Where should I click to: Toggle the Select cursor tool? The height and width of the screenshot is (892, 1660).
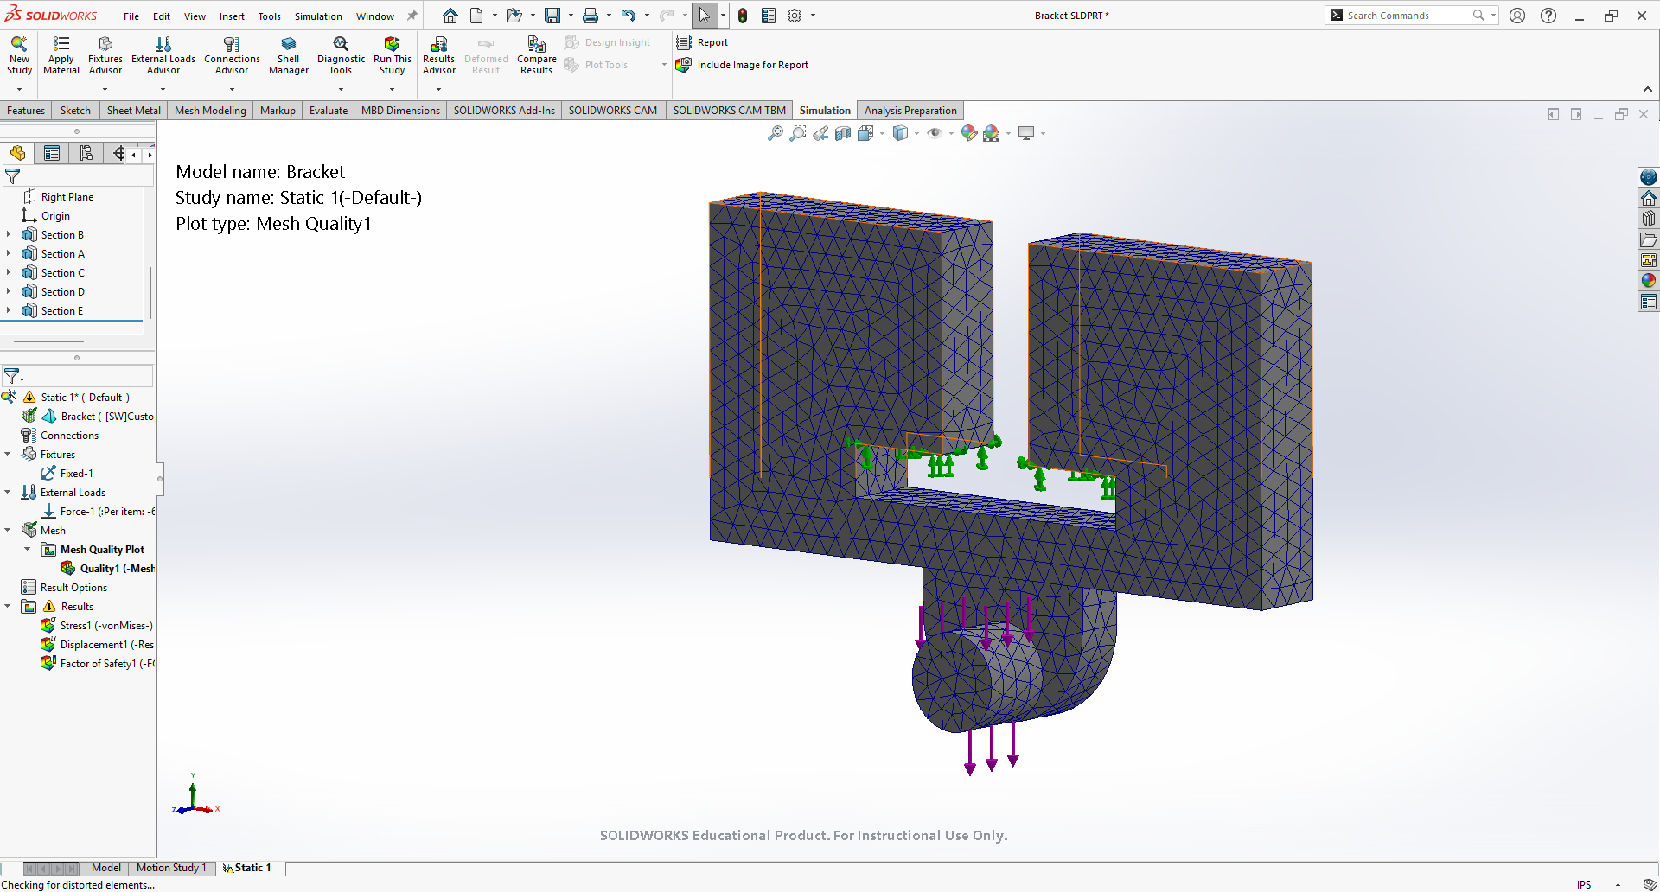click(x=705, y=16)
